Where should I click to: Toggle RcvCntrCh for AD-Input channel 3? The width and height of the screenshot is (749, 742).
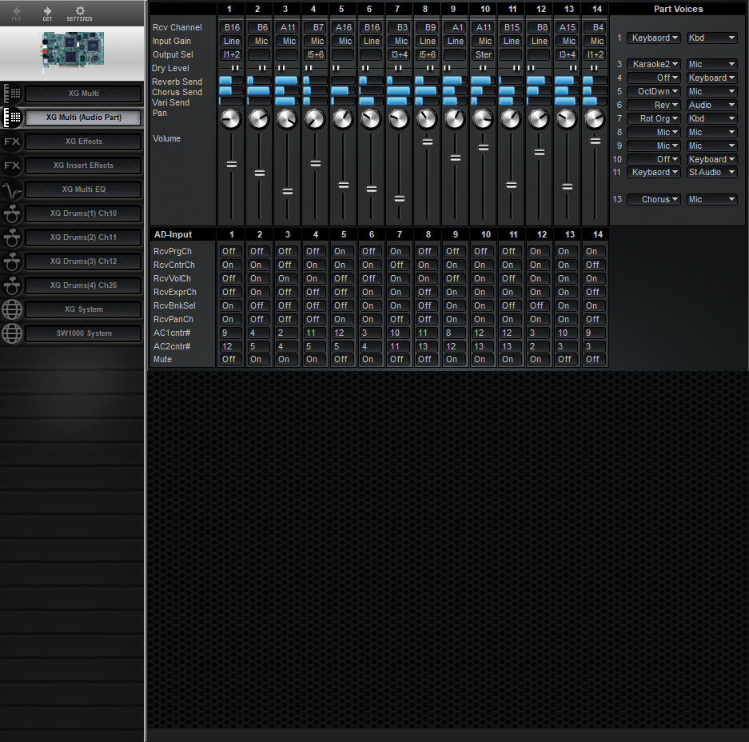pyautogui.click(x=287, y=265)
